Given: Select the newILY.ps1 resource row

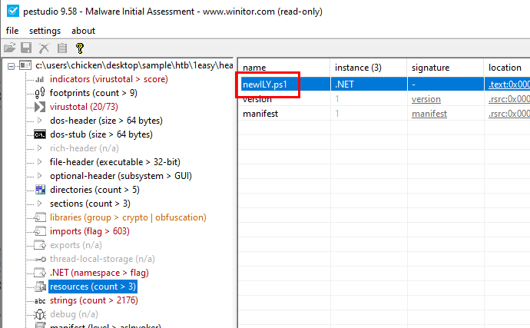Looking at the screenshot, I should 384,84.
